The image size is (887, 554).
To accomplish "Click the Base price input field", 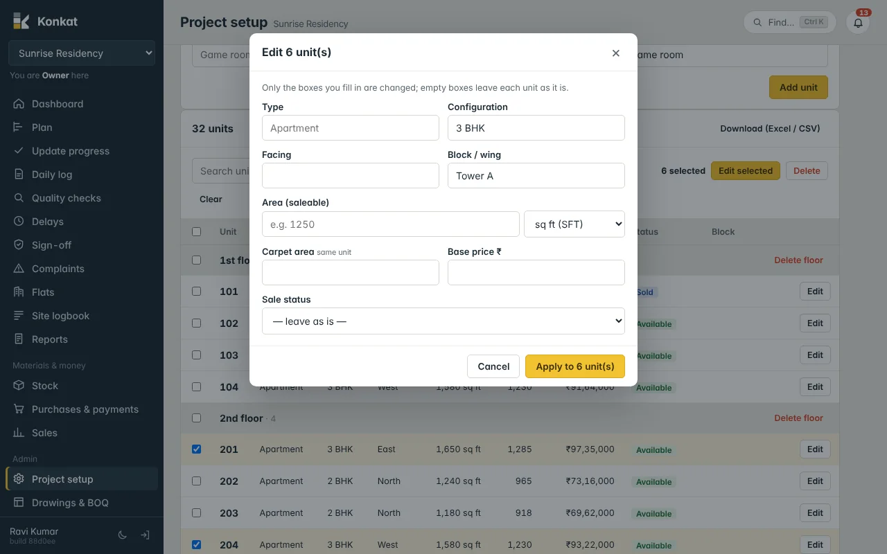I will click(536, 273).
